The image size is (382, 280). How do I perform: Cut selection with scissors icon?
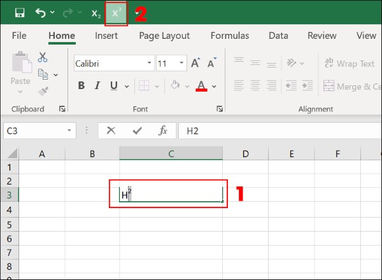click(x=43, y=57)
